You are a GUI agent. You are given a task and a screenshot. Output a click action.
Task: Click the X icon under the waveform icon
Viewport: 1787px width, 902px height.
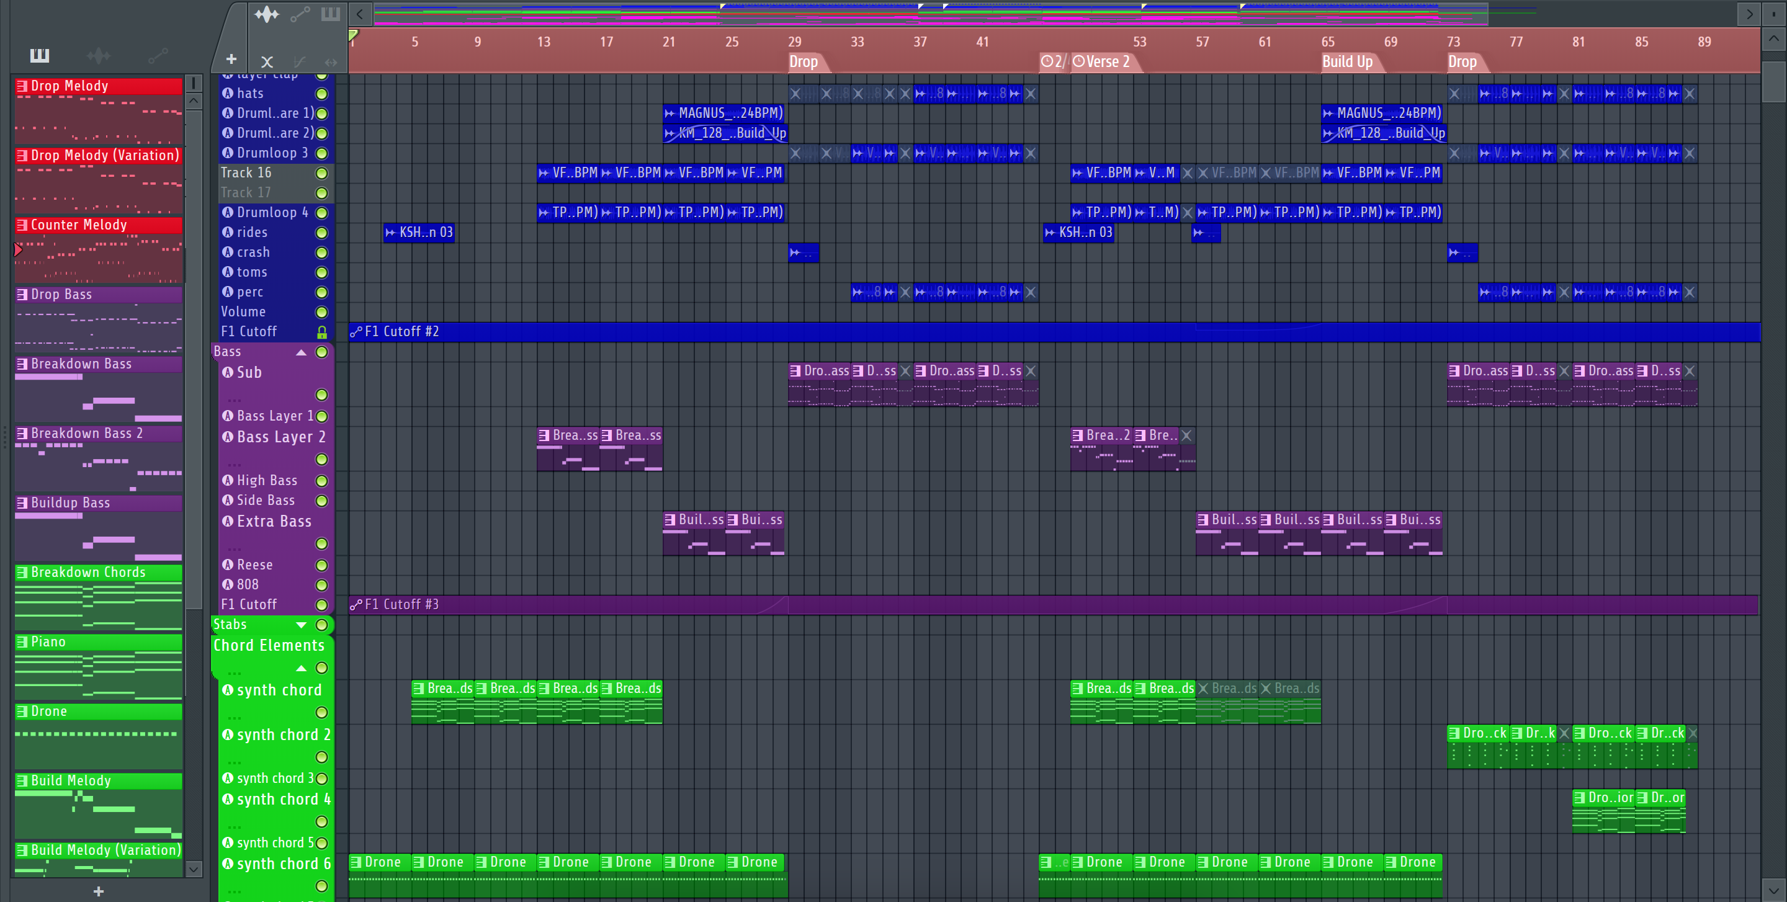(267, 61)
